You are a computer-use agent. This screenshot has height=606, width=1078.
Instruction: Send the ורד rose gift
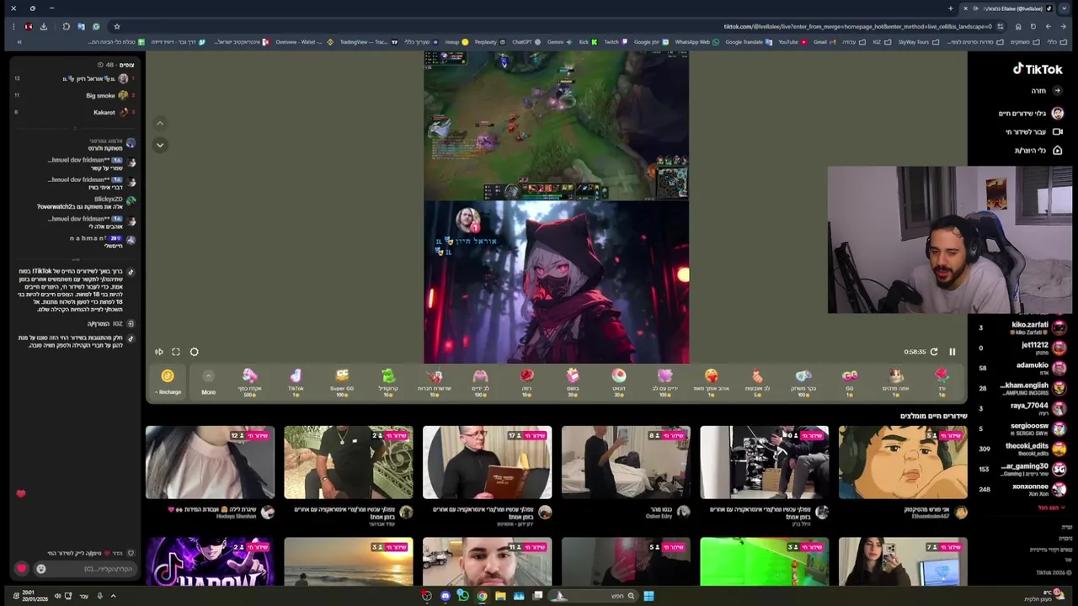[x=942, y=382]
